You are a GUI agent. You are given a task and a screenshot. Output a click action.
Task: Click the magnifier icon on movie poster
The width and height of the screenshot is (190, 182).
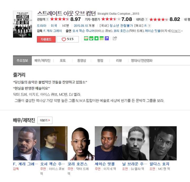pyautogui.click(x=30, y=35)
